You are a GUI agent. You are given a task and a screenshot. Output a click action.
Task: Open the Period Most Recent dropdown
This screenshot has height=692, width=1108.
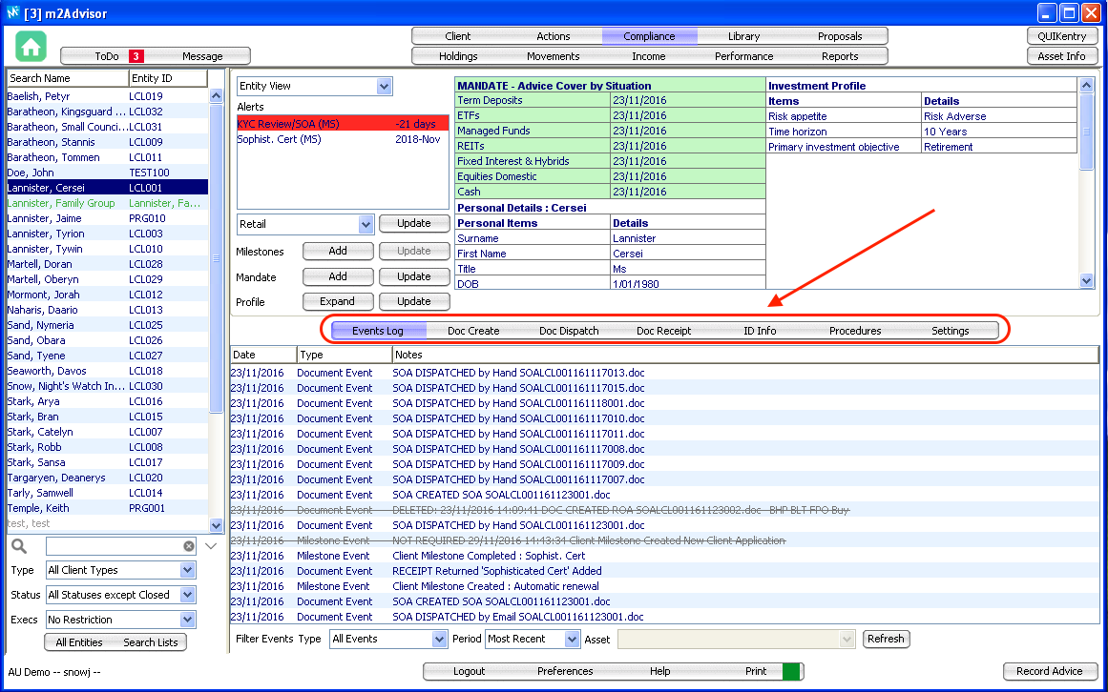coord(572,639)
